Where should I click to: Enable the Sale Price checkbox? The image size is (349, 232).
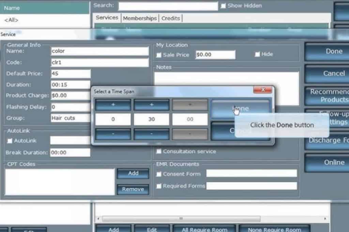[159, 55]
